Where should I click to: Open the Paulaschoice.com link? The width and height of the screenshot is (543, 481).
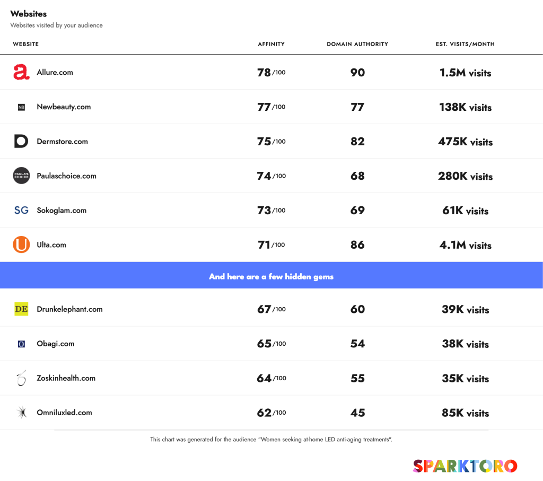[x=66, y=176]
